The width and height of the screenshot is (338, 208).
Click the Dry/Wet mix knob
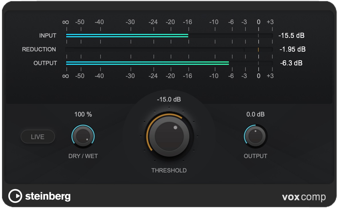pyautogui.click(x=83, y=136)
